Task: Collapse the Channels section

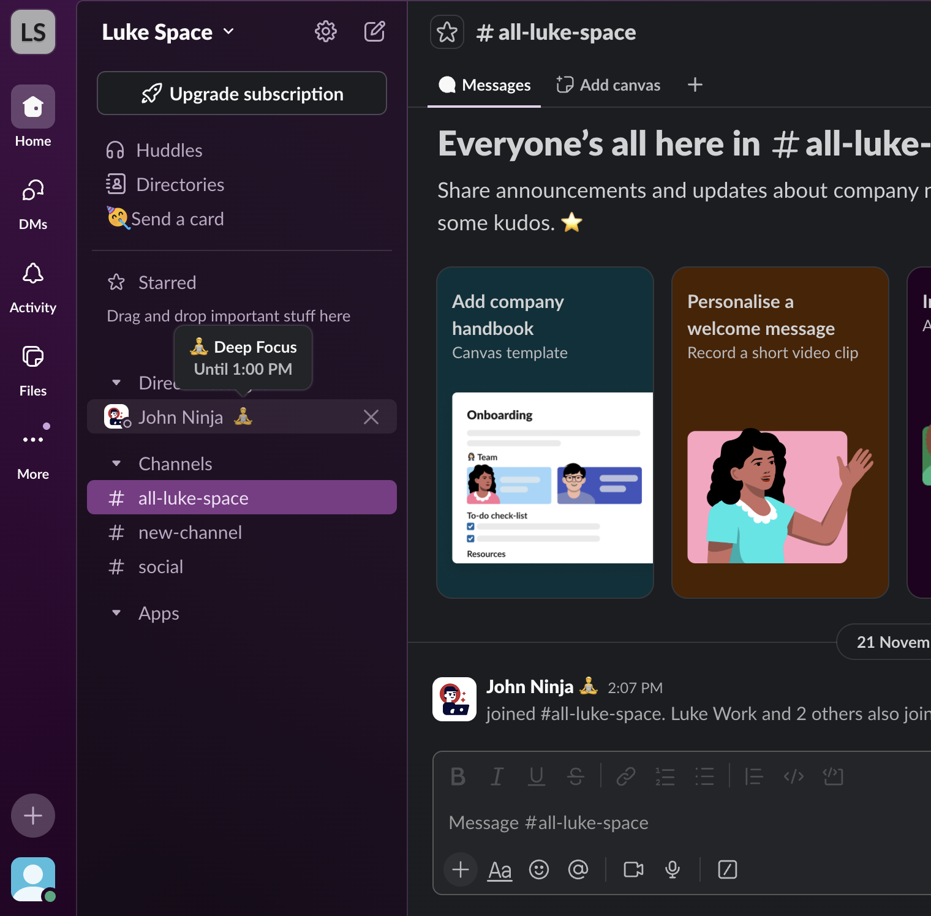Action: 116,464
